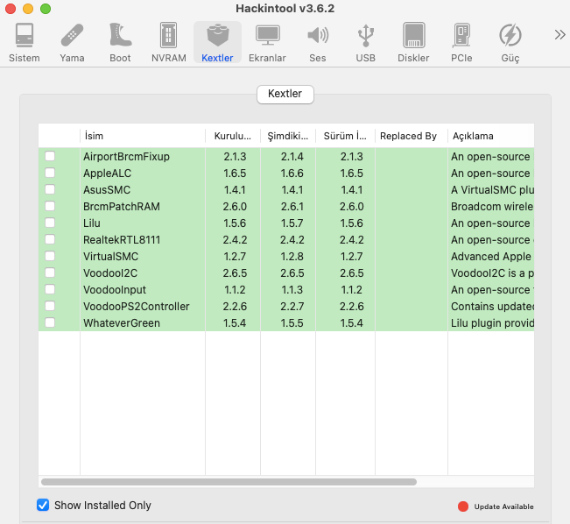Screen dimensions: 570x524
Task: Open the Yama patch section
Action: (x=72, y=42)
